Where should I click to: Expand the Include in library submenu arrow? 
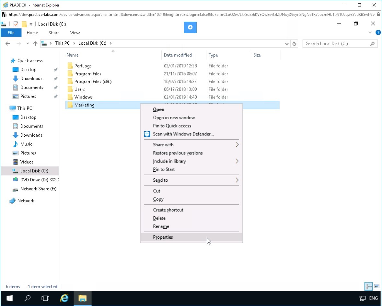(237, 161)
